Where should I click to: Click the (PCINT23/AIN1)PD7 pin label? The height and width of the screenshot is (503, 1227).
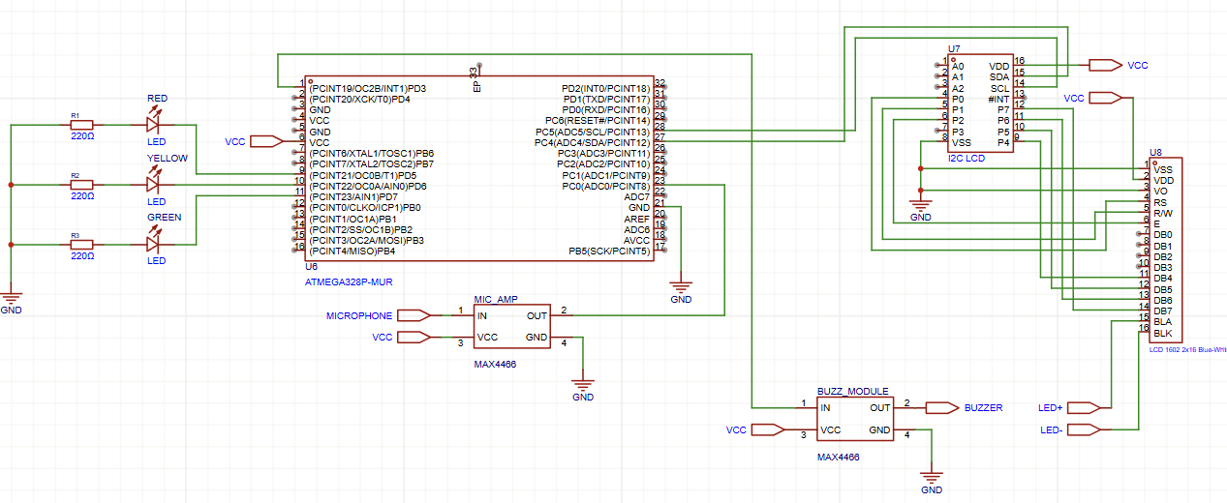coord(353,196)
